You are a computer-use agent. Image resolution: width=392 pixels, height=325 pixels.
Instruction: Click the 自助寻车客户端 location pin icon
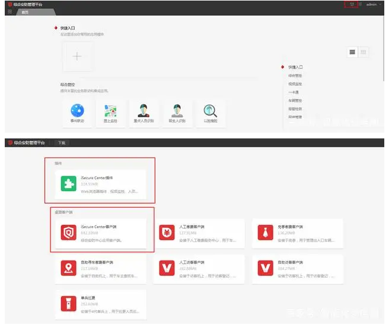pos(68,268)
